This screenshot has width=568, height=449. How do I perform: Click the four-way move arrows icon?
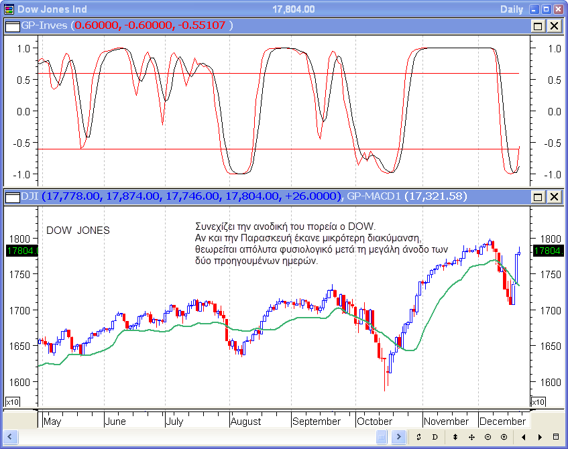(471, 437)
